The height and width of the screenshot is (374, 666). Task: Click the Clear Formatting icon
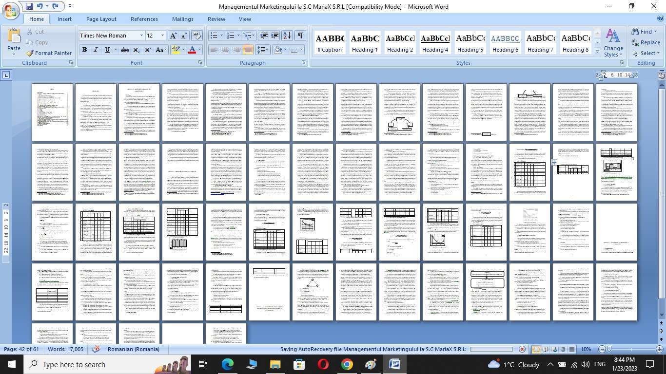[197, 36]
